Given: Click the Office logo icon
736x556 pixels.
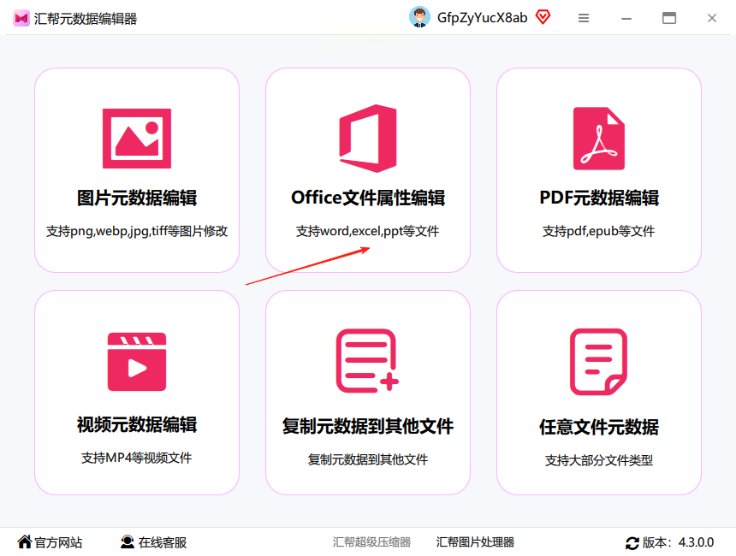Looking at the screenshot, I should pyautogui.click(x=368, y=139).
